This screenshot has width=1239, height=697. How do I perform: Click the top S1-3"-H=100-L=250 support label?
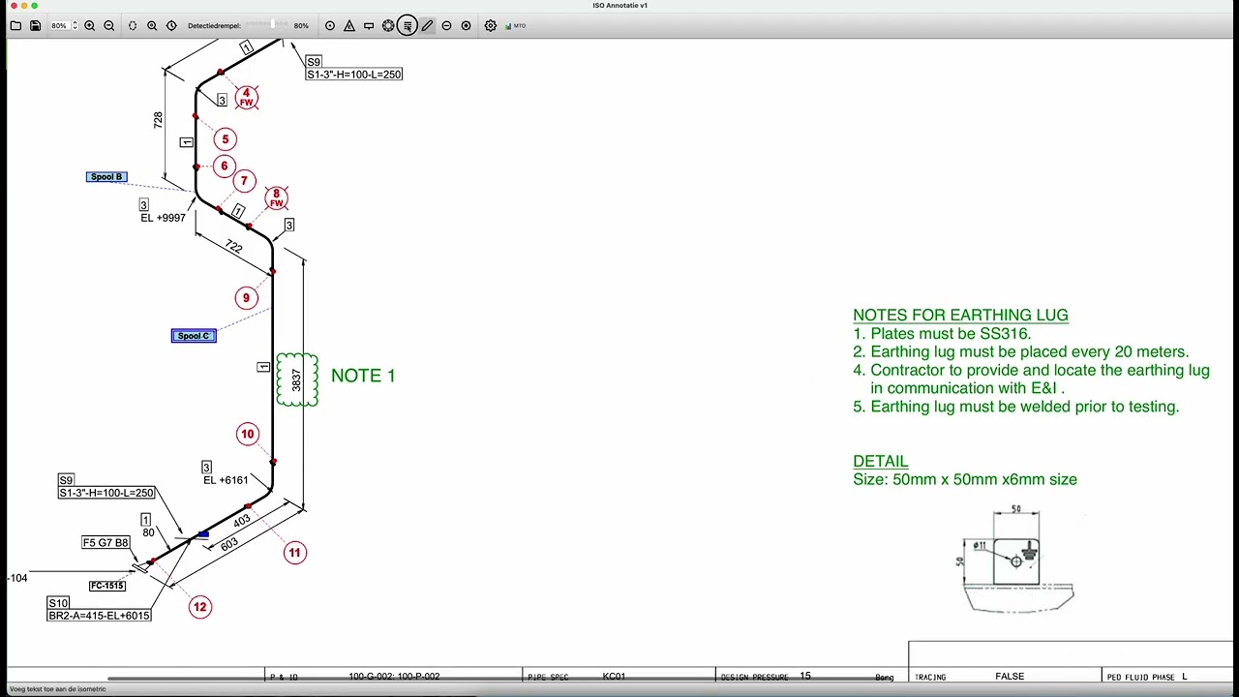coord(354,75)
